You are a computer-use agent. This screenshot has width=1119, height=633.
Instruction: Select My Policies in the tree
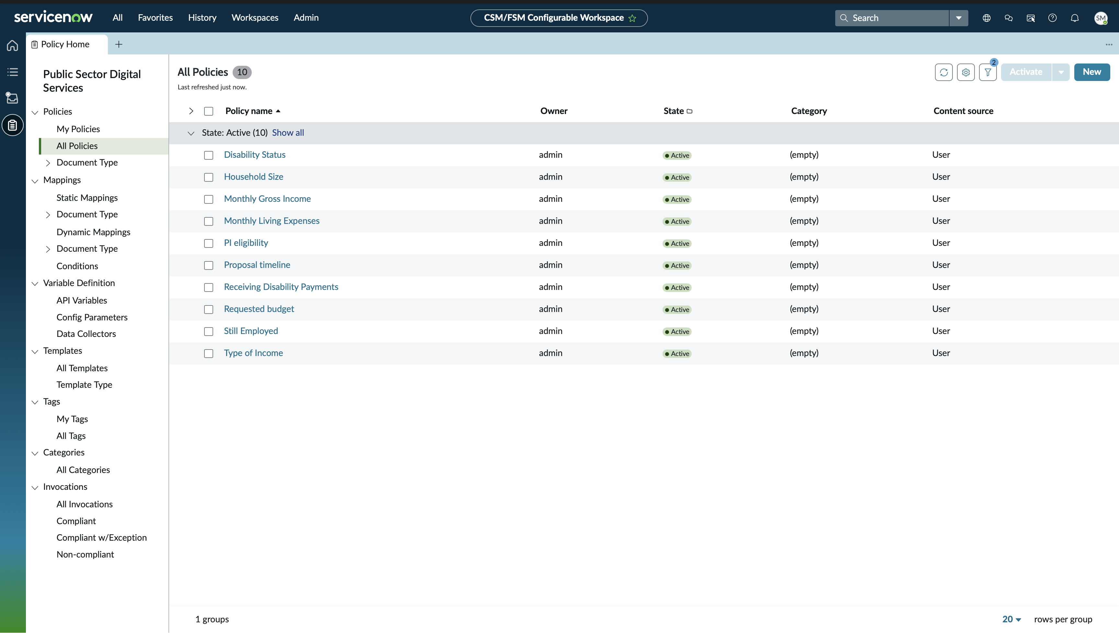pyautogui.click(x=78, y=129)
